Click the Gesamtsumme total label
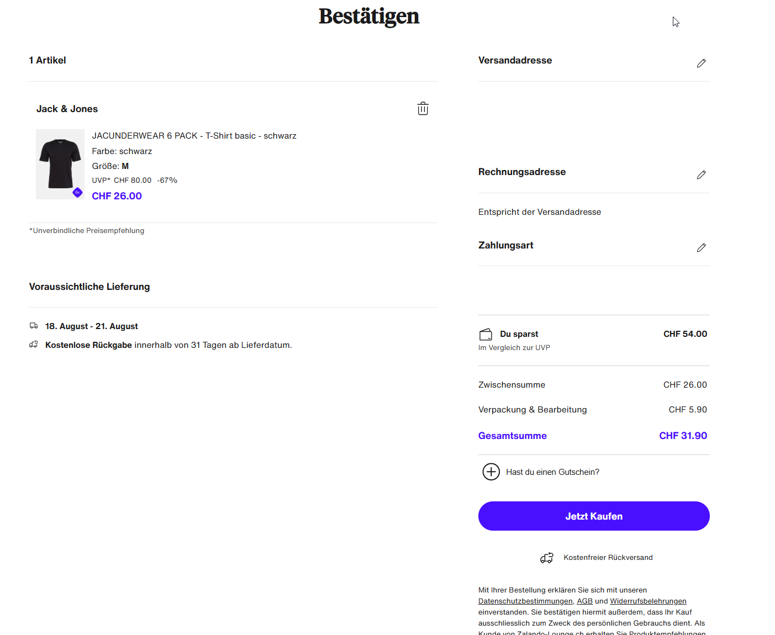Viewport: 775px width, 635px height. (x=512, y=436)
